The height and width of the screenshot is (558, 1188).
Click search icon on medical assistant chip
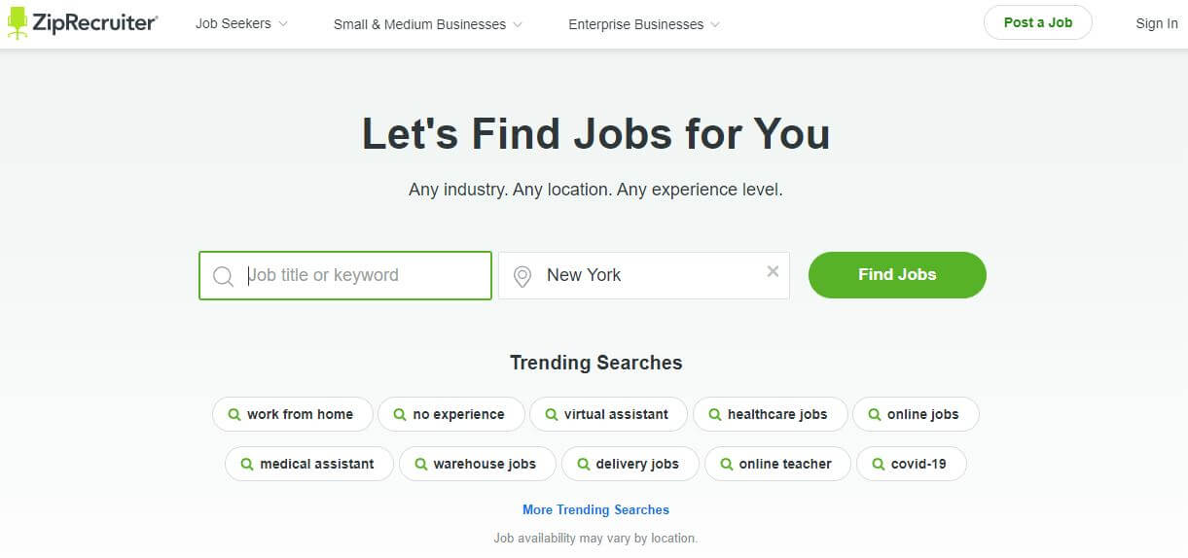(x=246, y=464)
